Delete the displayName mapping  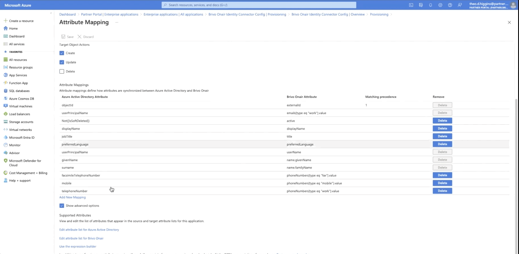[442, 128]
